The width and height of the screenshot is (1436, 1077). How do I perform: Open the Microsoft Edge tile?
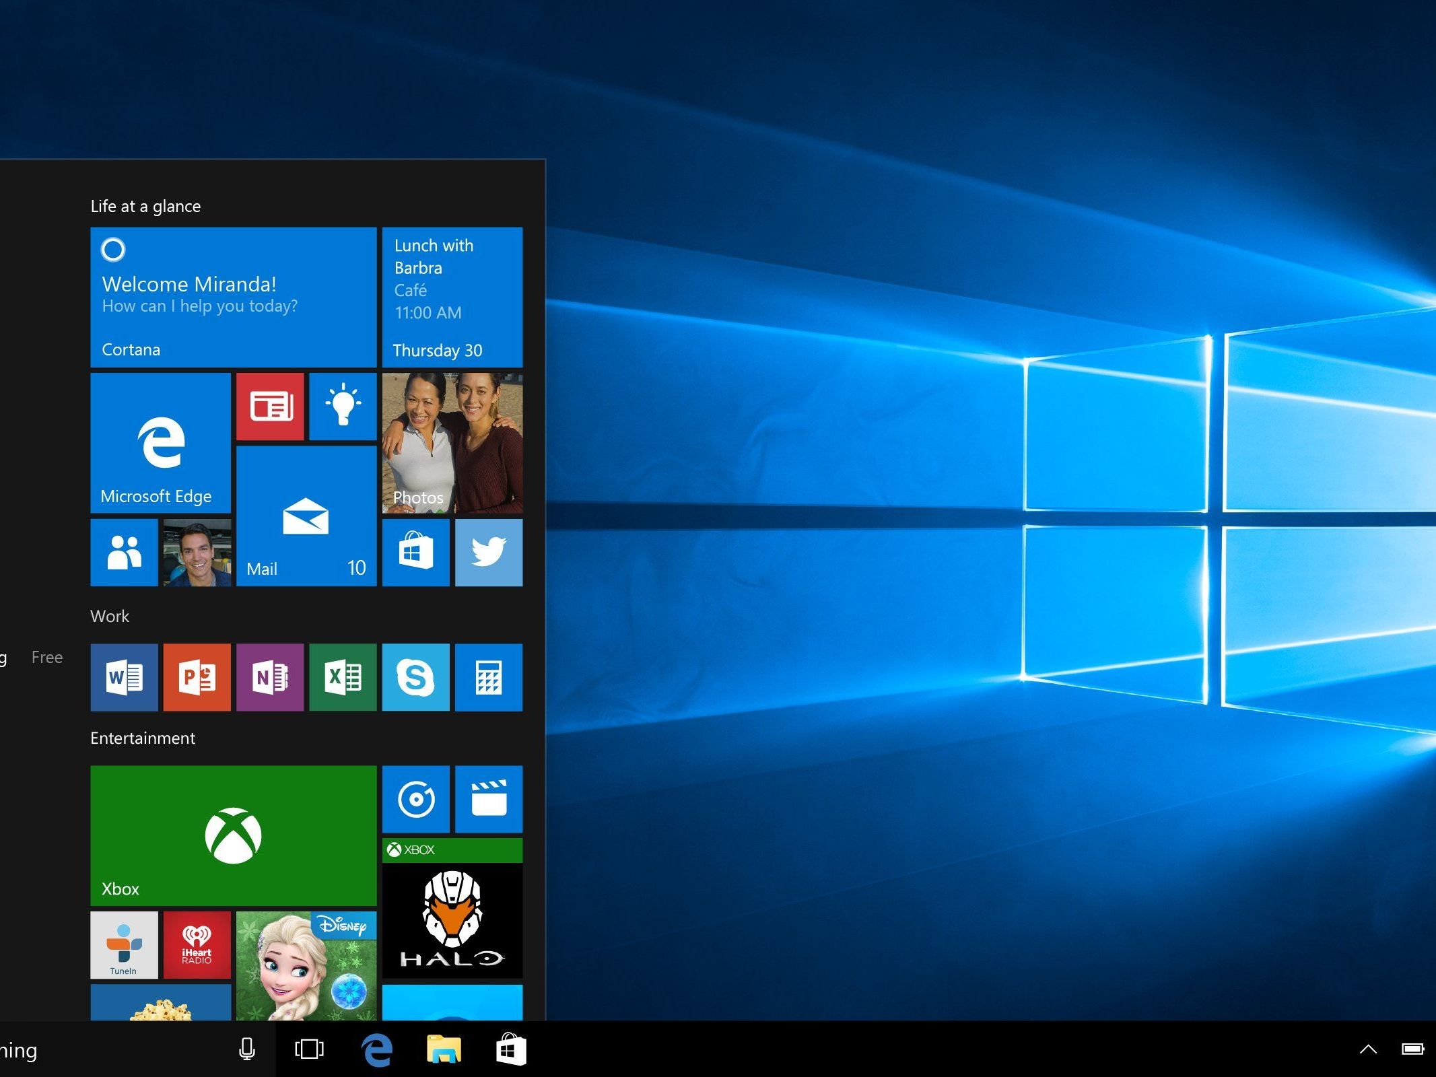point(160,442)
